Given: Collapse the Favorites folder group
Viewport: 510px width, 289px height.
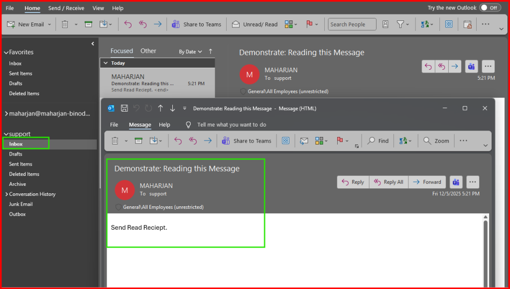Looking at the screenshot, I should click(x=6, y=52).
